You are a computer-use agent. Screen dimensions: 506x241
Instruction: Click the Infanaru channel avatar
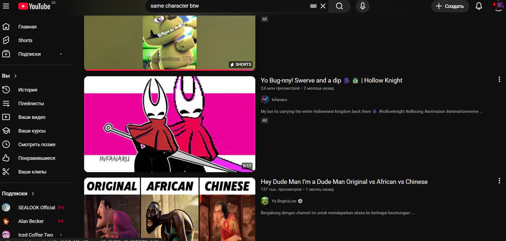coord(265,100)
